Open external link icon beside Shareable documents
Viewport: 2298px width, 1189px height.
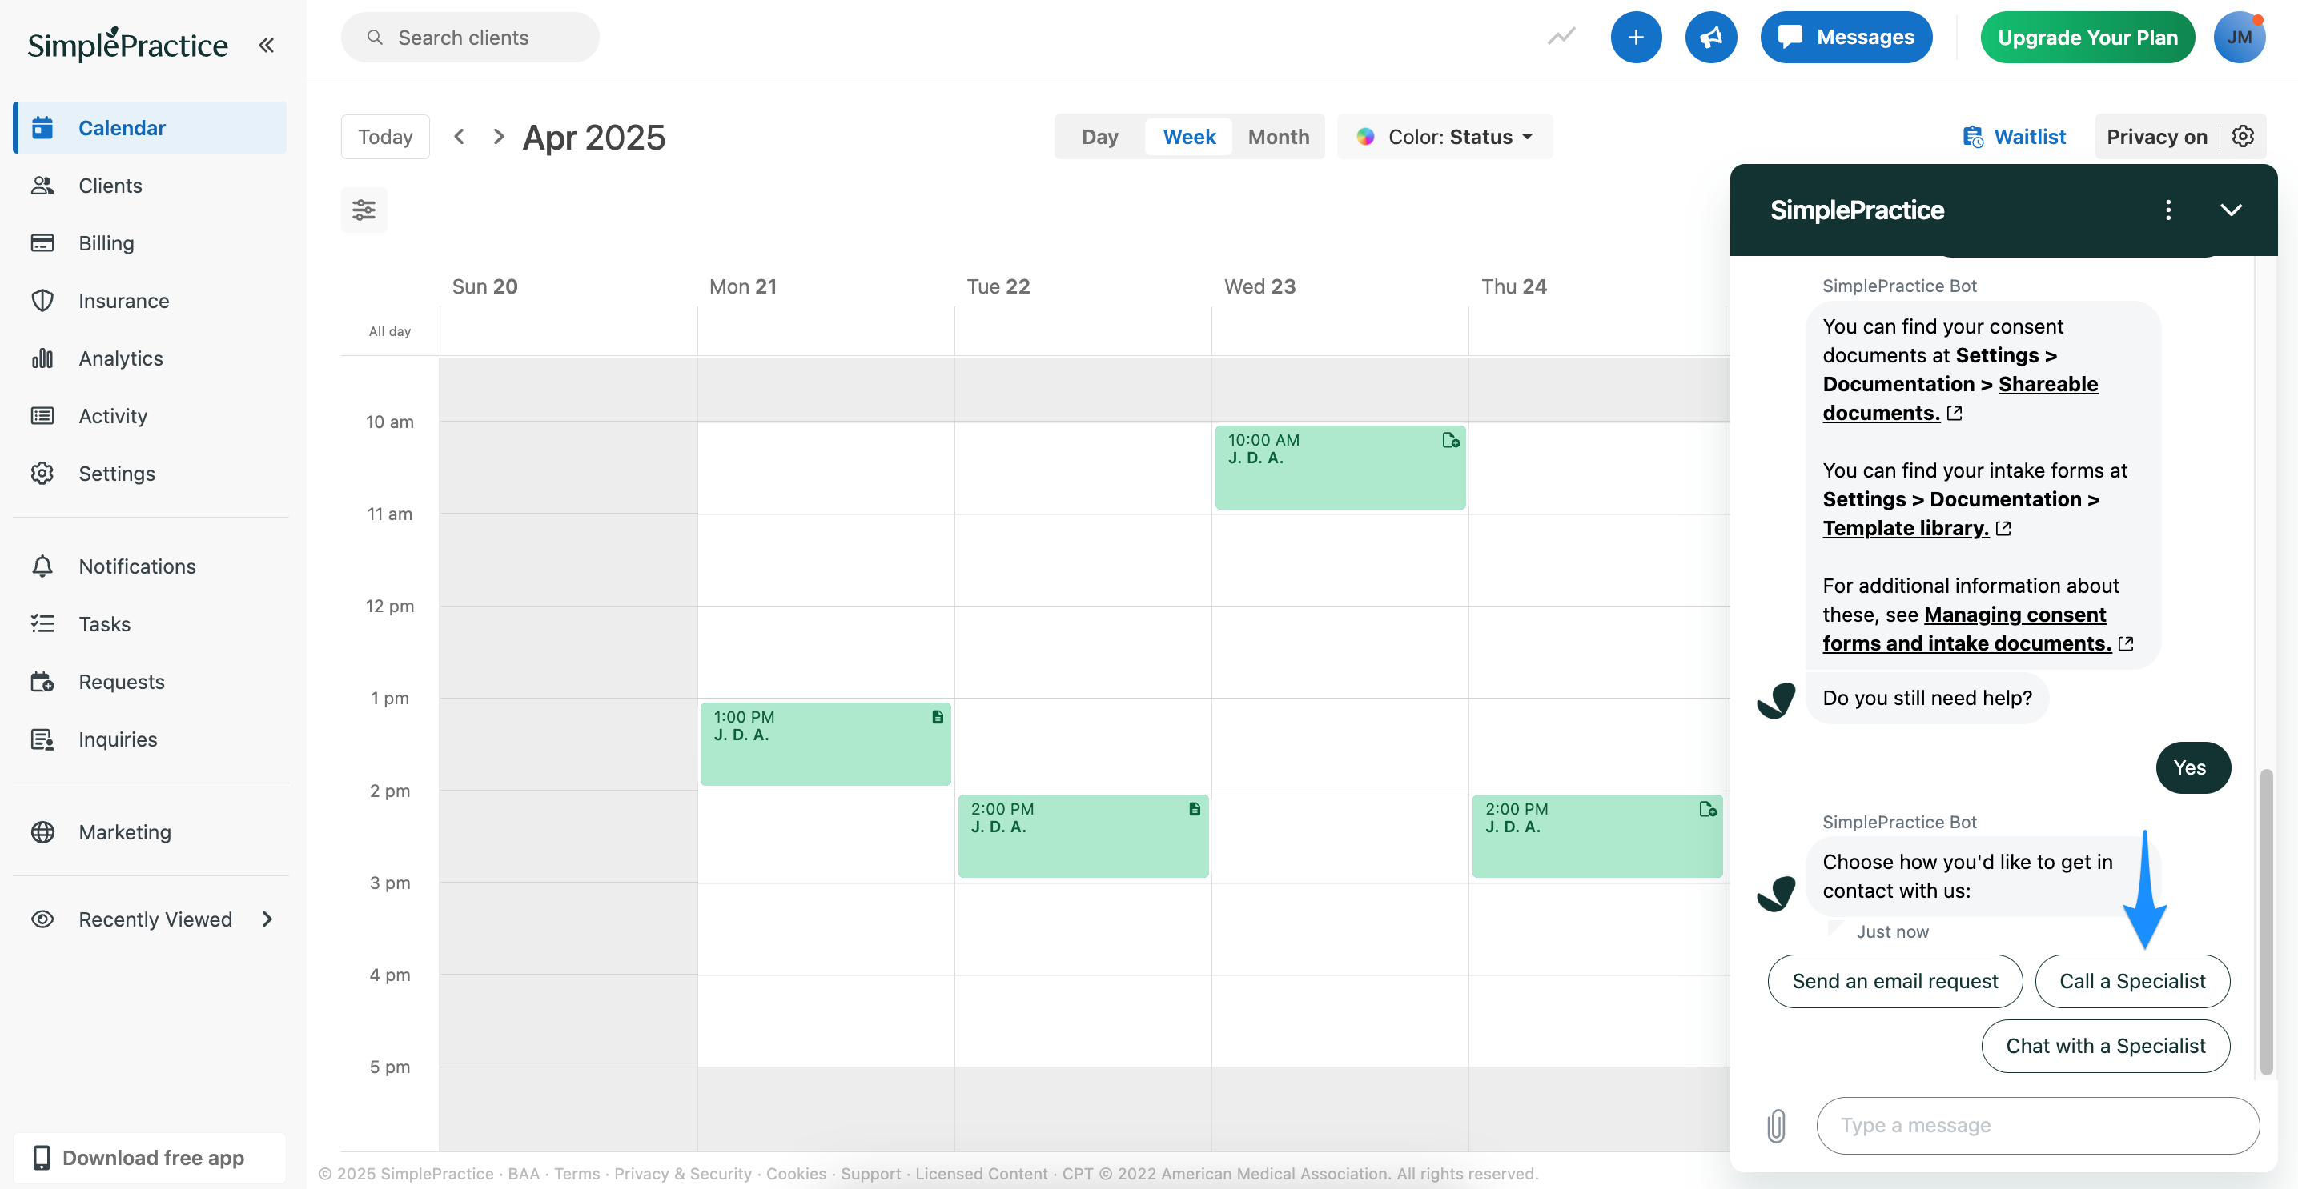click(x=1955, y=414)
